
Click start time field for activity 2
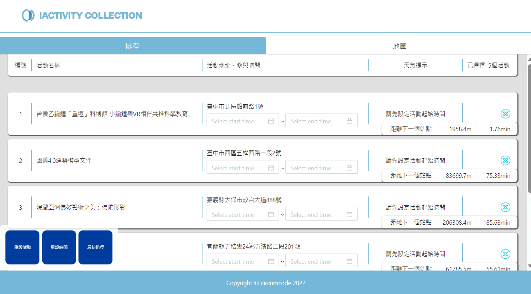click(x=238, y=168)
